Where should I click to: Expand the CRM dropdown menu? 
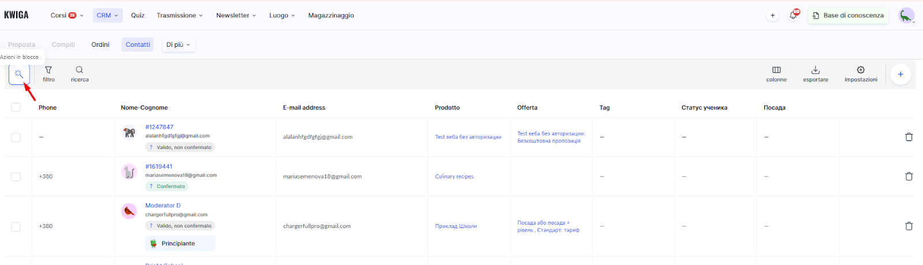click(x=107, y=16)
